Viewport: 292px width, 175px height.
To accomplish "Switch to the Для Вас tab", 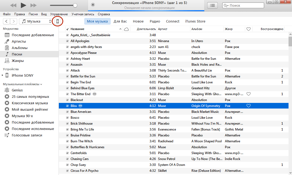I will 120,21.
